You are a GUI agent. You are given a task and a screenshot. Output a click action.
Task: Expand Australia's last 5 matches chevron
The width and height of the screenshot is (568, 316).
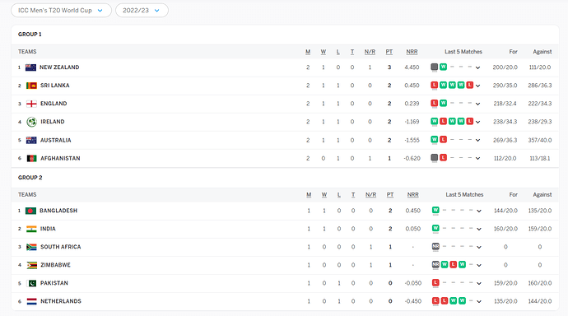pyautogui.click(x=477, y=140)
